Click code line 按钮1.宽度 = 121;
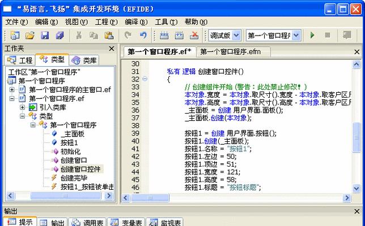The width and height of the screenshot is (365, 226). (213, 172)
